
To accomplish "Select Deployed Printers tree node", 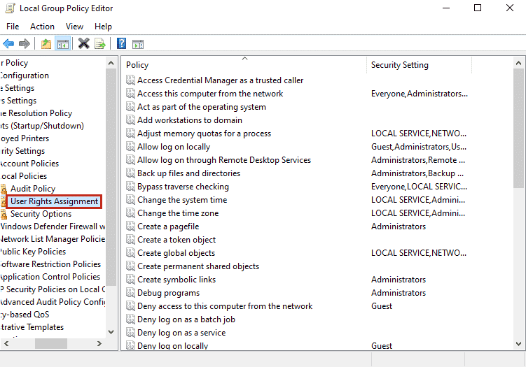I will tap(25, 138).
